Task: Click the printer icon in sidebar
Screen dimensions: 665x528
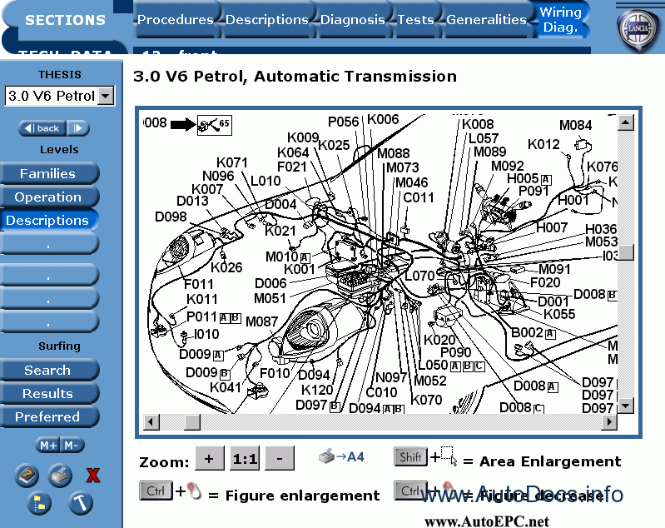Action: [x=59, y=475]
